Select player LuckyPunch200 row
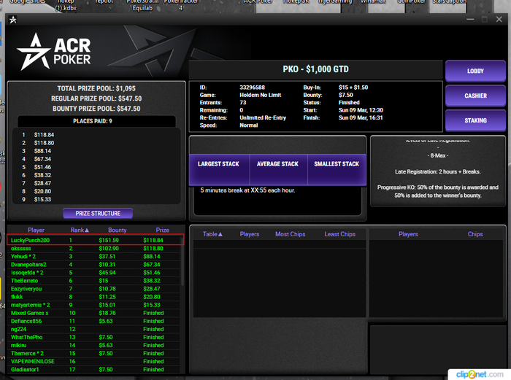Viewport: 511px width, 380px height. click(95, 240)
